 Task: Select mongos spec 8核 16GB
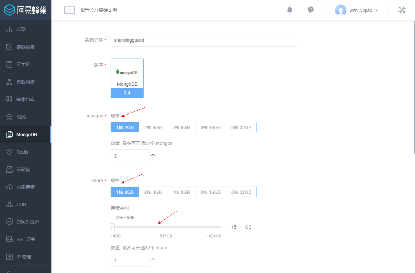211,127
